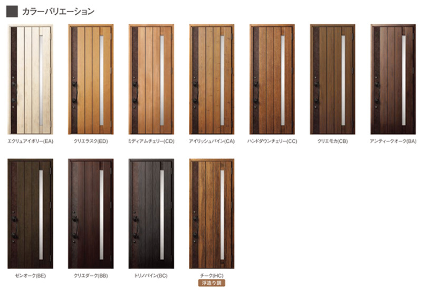
Task: Click the クリエモカ(CB) door image
Action: click(x=333, y=79)
